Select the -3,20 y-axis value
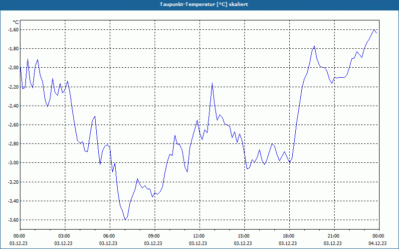Image resolution: width=399 pixels, height=249 pixels. [14, 182]
